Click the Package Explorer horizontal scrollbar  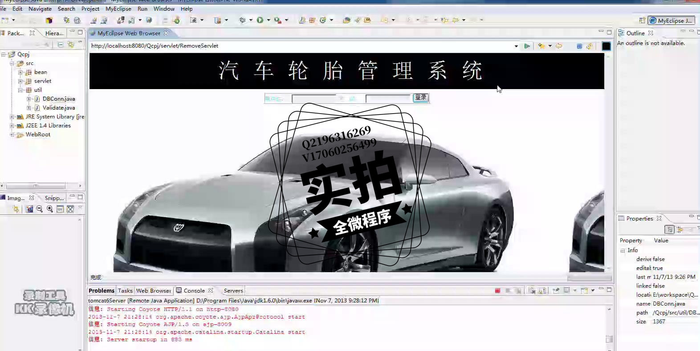coord(36,186)
